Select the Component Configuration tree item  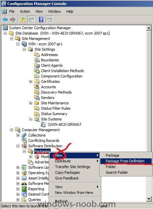[62, 76]
